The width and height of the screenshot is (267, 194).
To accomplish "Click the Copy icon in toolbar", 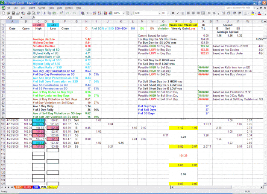I will coord(50,13).
